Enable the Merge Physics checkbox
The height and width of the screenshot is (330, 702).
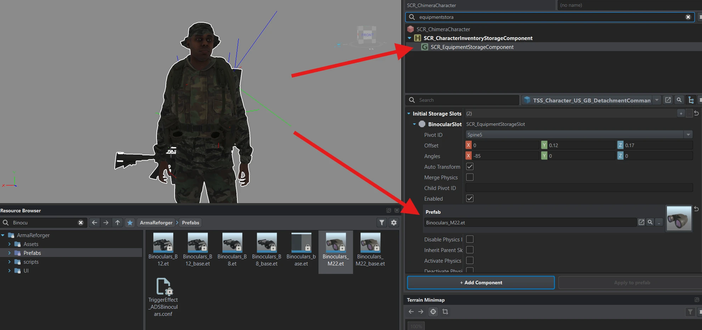(470, 177)
